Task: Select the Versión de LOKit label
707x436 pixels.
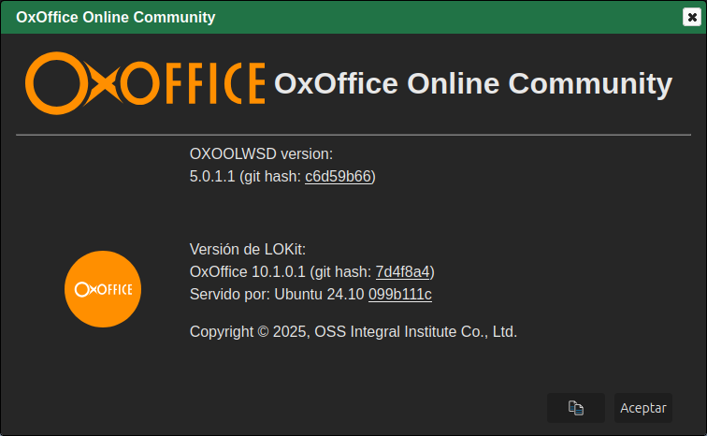Action: pos(248,249)
